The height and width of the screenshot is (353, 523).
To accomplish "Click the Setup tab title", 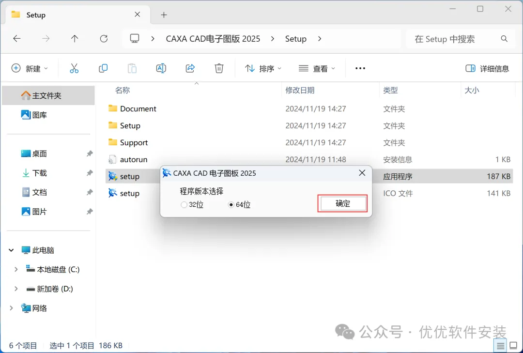I will [36, 15].
